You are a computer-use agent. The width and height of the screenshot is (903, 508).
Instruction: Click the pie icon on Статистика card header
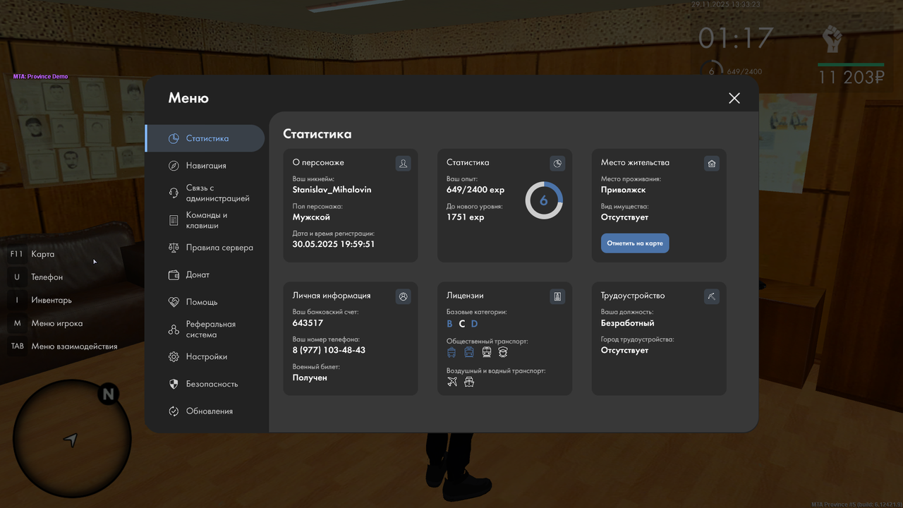(557, 164)
